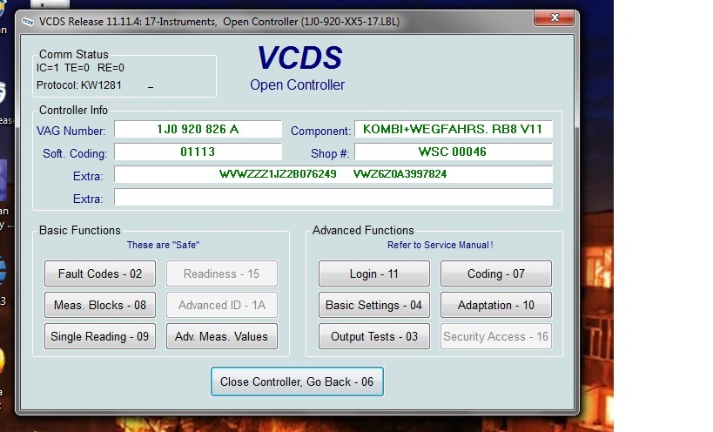Click the VCDS title bar icon
Viewport: 713px width, 432px height.
point(28,22)
